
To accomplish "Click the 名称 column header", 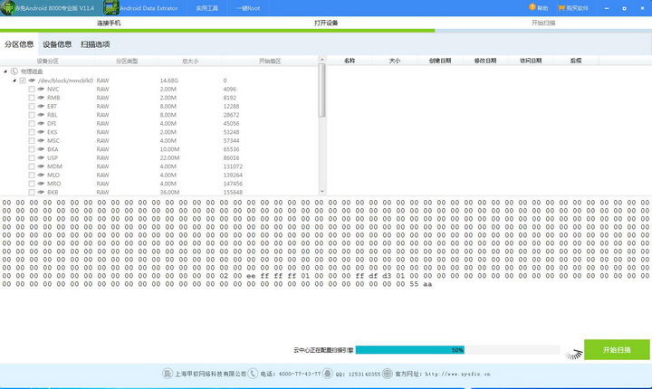I will click(350, 61).
